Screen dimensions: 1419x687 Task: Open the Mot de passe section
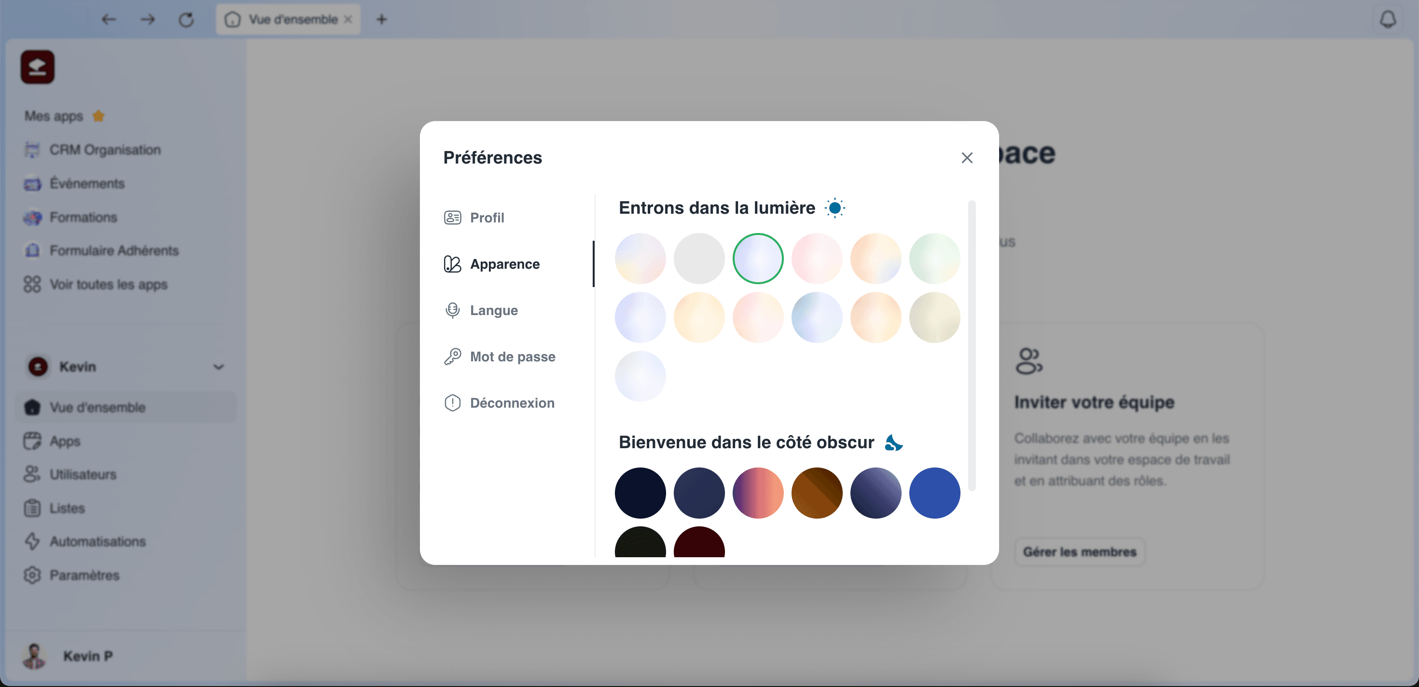coord(499,357)
